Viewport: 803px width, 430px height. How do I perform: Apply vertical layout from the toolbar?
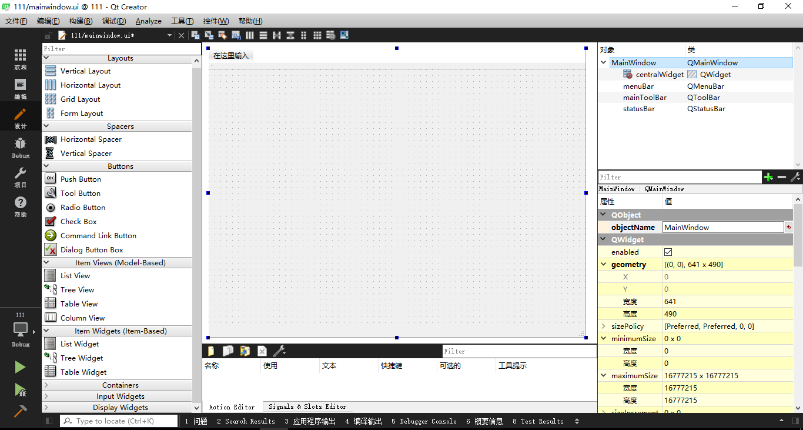click(263, 35)
